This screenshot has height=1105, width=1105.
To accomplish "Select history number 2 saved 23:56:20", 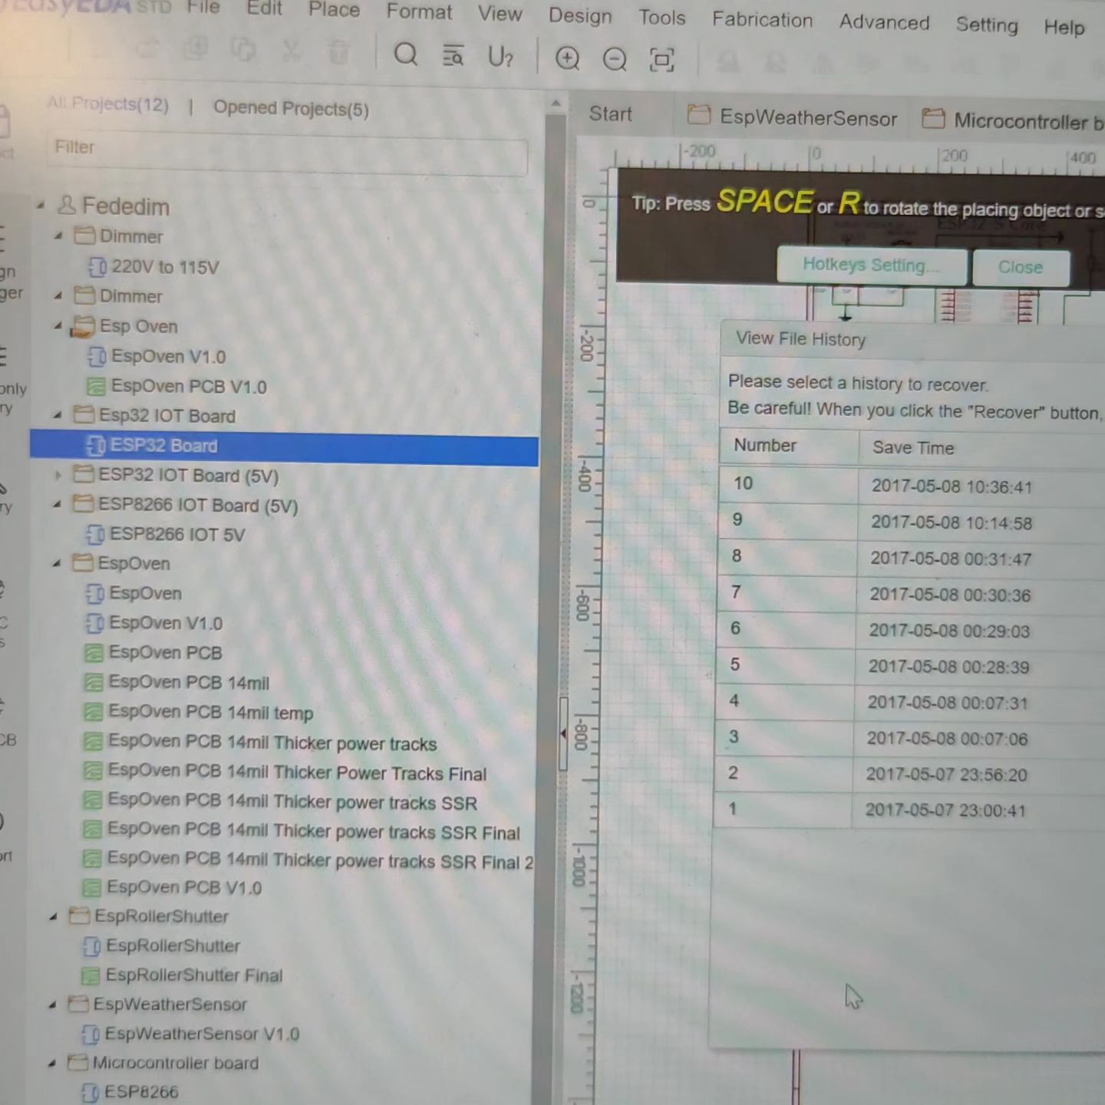I will 909,774.
